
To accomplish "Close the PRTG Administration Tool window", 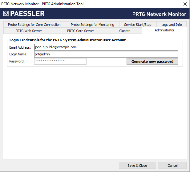I will (185, 4).
